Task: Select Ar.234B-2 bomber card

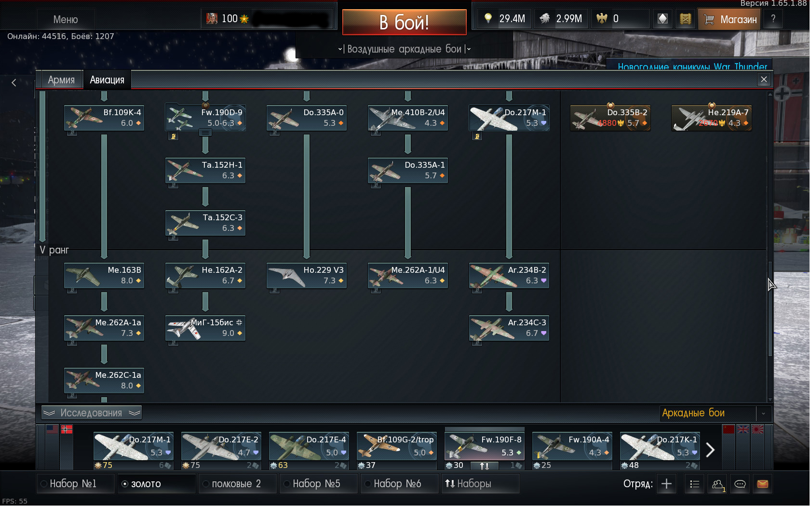Action: coord(509,276)
